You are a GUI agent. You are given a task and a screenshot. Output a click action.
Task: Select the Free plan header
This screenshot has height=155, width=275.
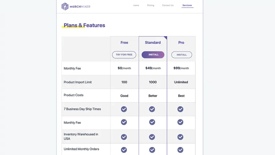click(124, 42)
